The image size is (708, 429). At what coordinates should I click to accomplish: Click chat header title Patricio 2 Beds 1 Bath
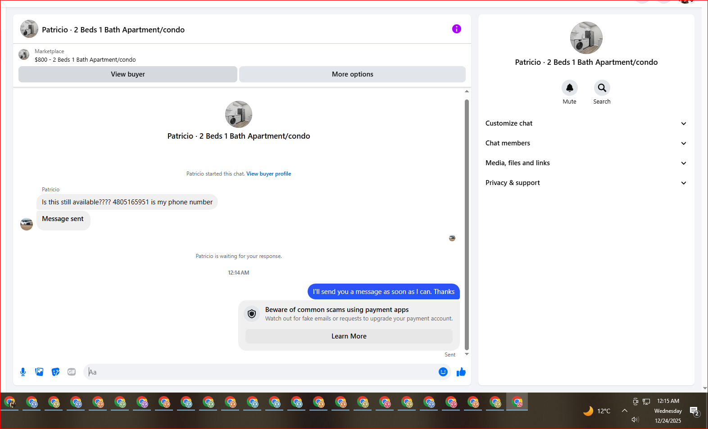pyautogui.click(x=113, y=30)
